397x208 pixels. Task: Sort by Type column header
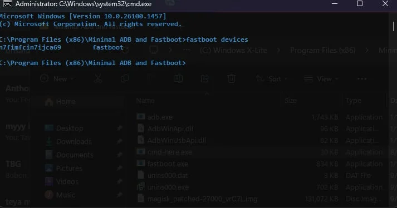pos(353,101)
